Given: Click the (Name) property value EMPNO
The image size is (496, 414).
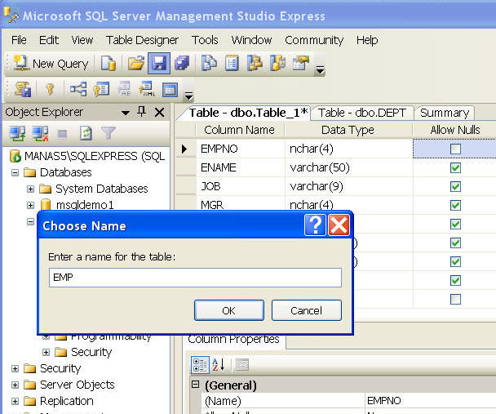Looking at the screenshot, I should click(430, 401).
